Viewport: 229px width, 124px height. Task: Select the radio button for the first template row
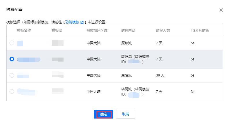tap(12, 43)
